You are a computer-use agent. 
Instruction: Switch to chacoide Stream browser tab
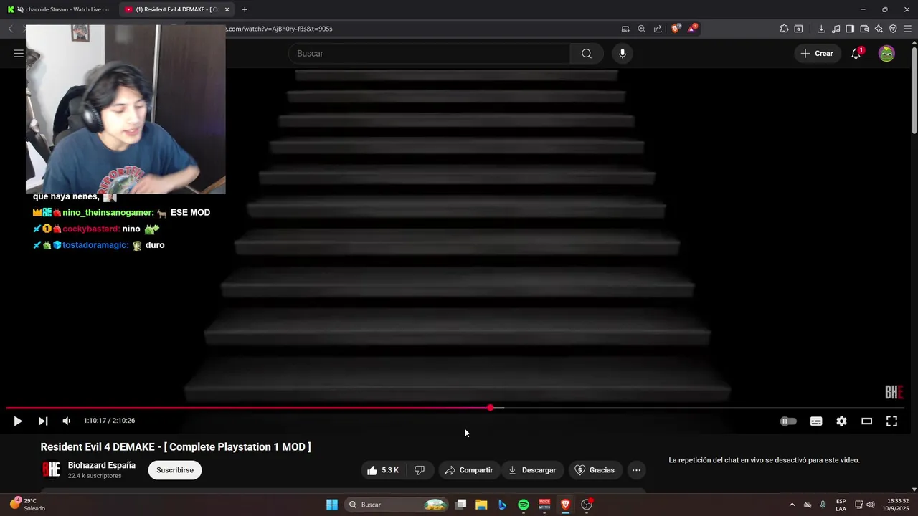[x=59, y=9]
